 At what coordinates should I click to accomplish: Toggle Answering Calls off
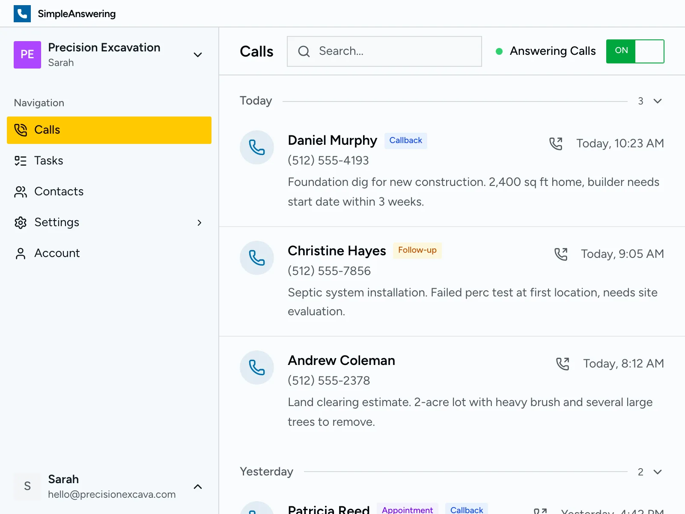tap(635, 51)
